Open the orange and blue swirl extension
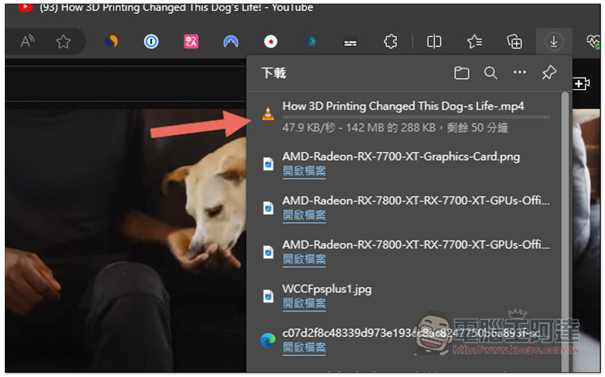Screen dimensions: 605x377 tap(111, 41)
